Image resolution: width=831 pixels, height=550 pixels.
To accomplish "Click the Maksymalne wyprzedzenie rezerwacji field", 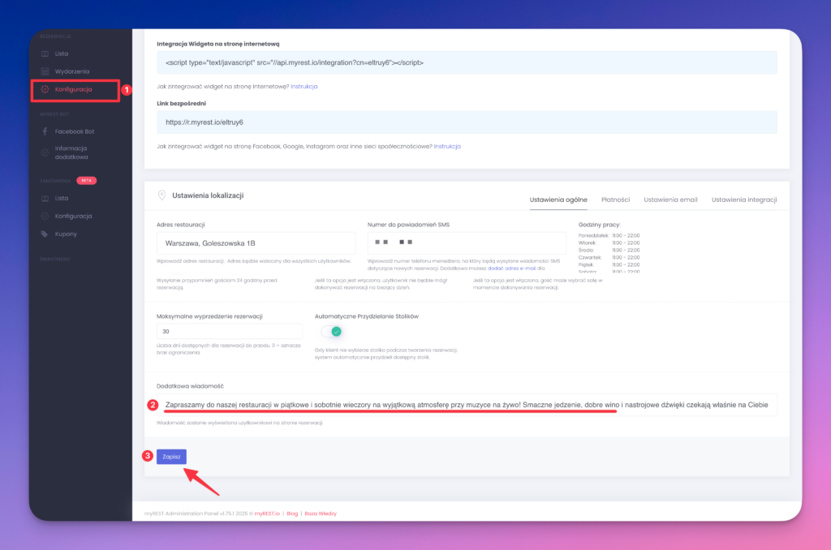I will click(x=230, y=331).
